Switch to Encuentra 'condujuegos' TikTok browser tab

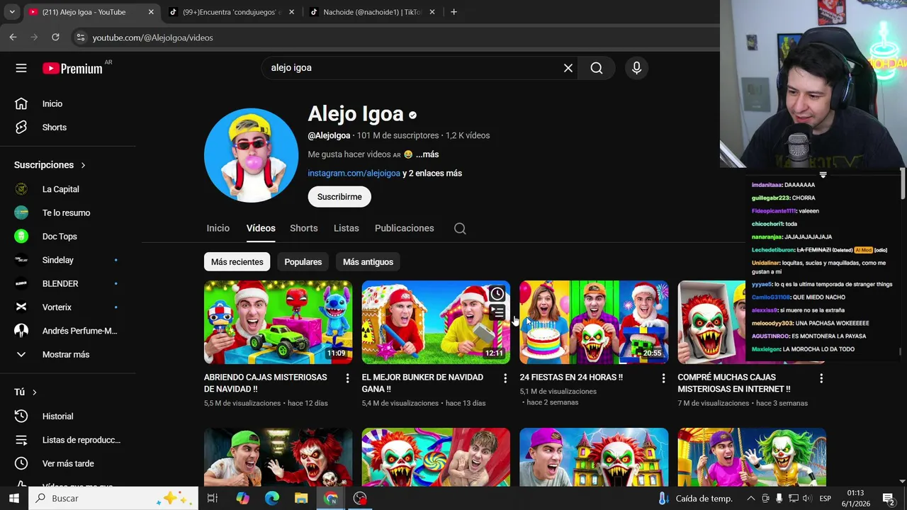click(232, 12)
